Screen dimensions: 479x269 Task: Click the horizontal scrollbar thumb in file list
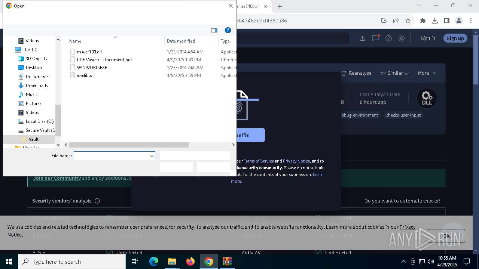pyautogui.click(x=129, y=145)
